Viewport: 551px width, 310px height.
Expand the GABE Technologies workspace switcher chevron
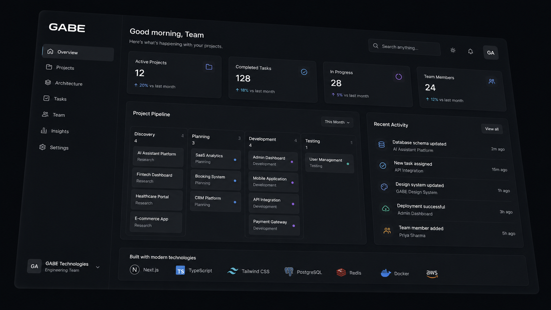tap(98, 267)
